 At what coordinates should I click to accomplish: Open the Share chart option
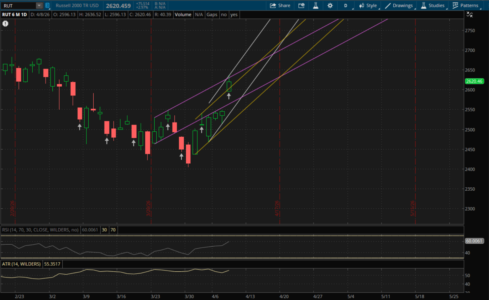tap(280, 6)
